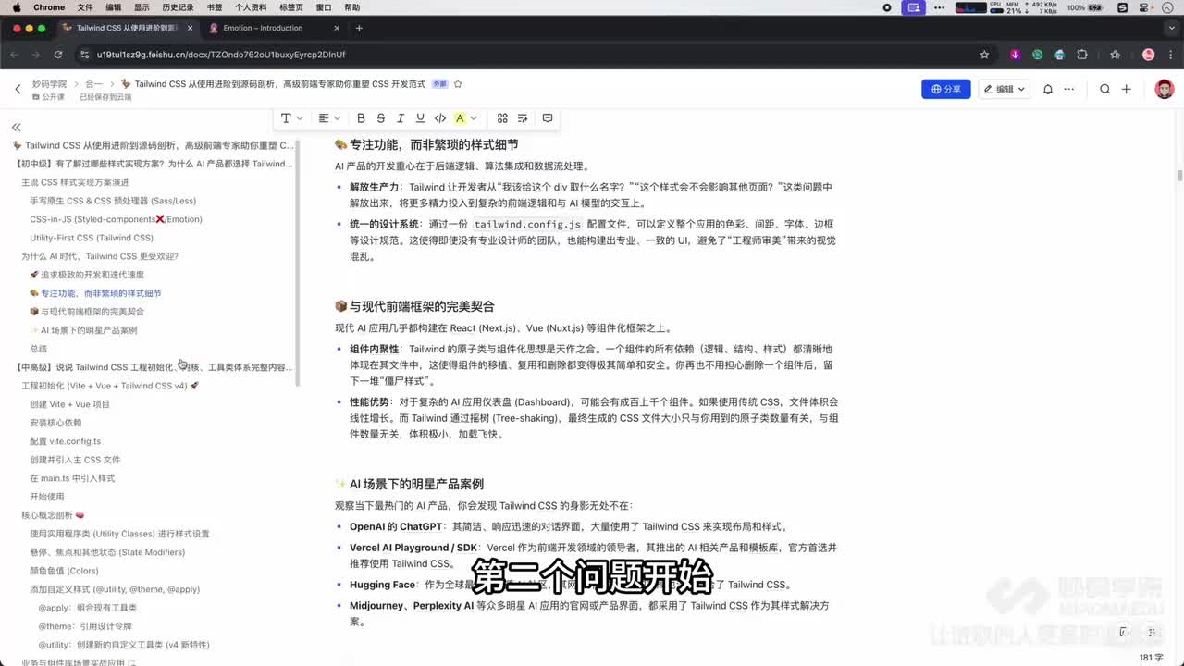Open the notifications bell
The image size is (1184, 666).
tap(1048, 89)
